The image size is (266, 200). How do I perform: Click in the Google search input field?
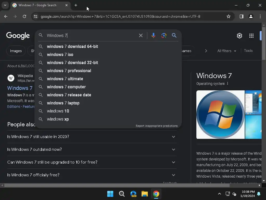(x=92, y=35)
